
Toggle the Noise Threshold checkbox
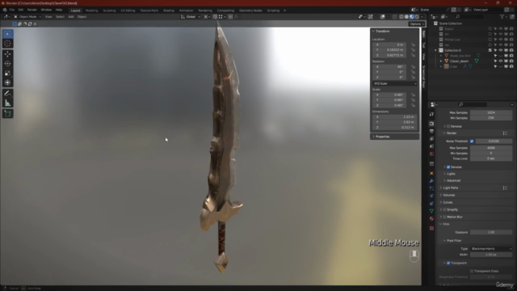[472, 141]
